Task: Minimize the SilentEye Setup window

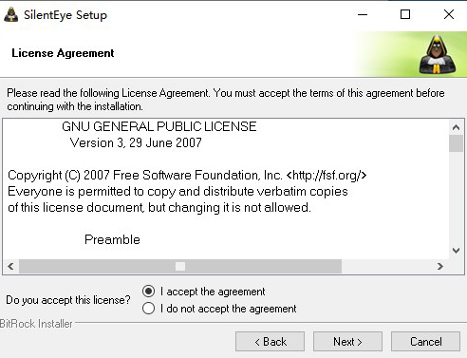Action: (363, 14)
